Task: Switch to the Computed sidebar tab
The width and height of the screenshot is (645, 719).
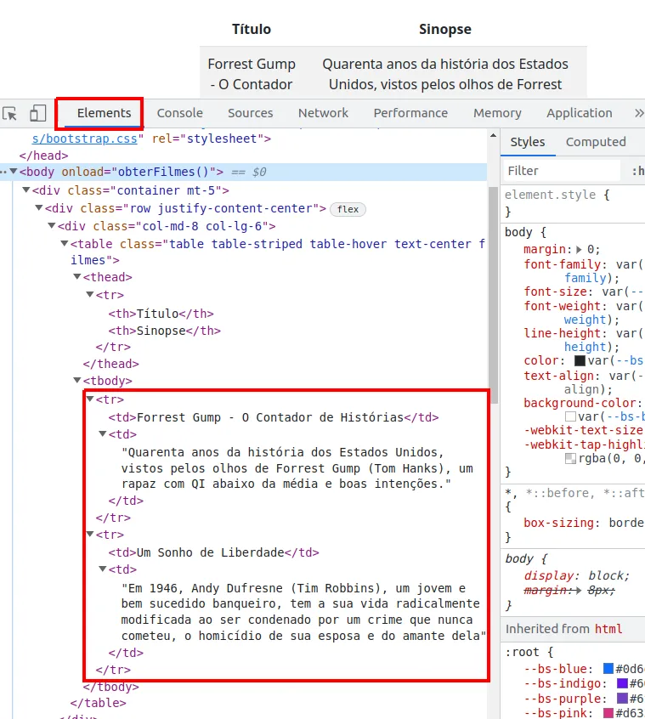Action: tap(596, 142)
